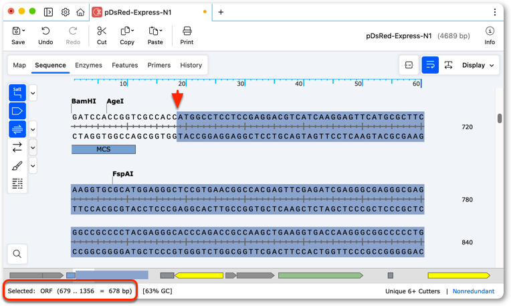Image resolution: width=511 pixels, height=306 pixels.
Task: Toggle show enzymes SalI button
Action: (17, 93)
